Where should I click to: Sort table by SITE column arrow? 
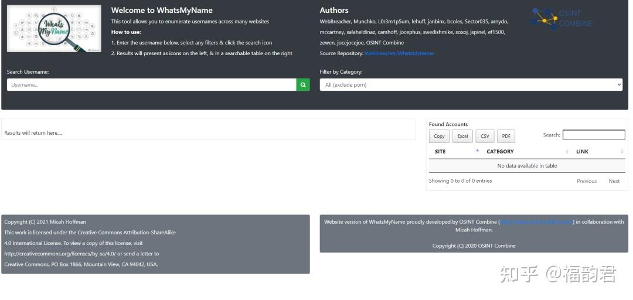coord(477,151)
